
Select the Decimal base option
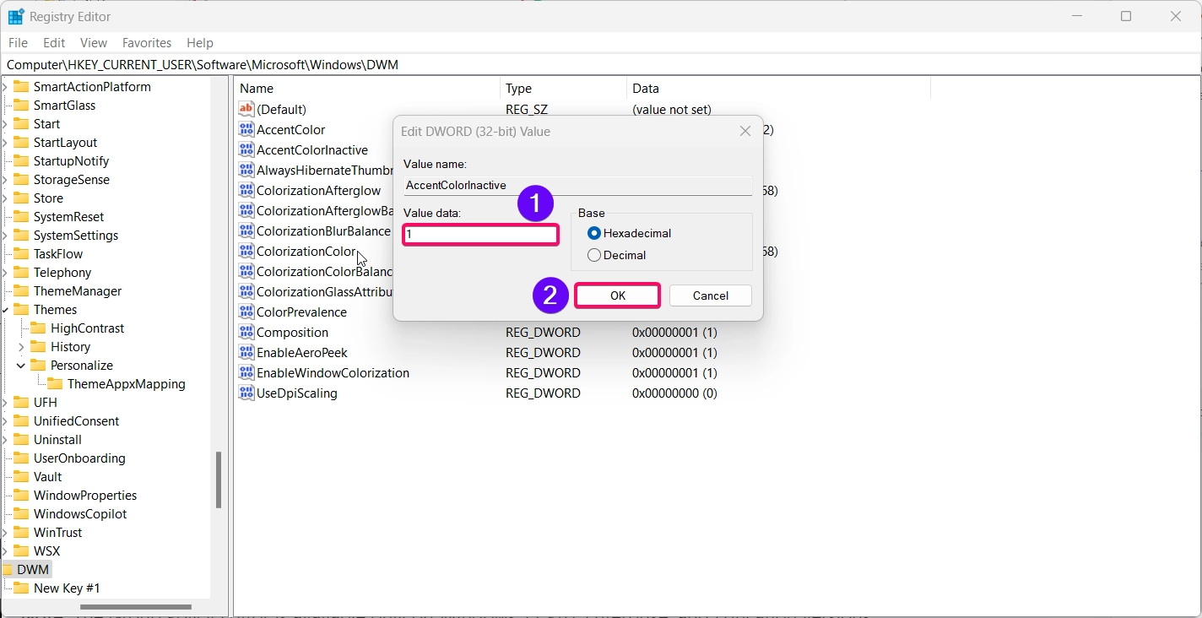(x=594, y=255)
